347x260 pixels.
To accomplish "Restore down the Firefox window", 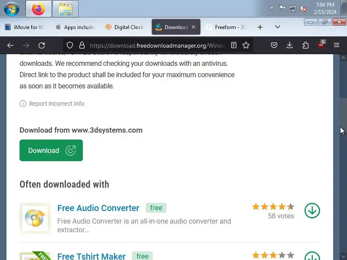I will click(x=325, y=22).
